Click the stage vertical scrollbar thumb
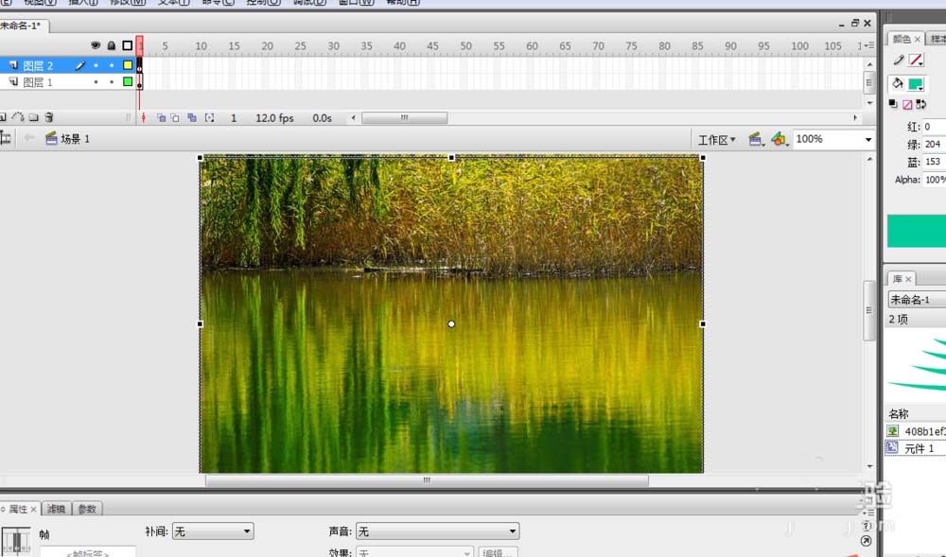This screenshot has height=557, width=946. [869, 310]
